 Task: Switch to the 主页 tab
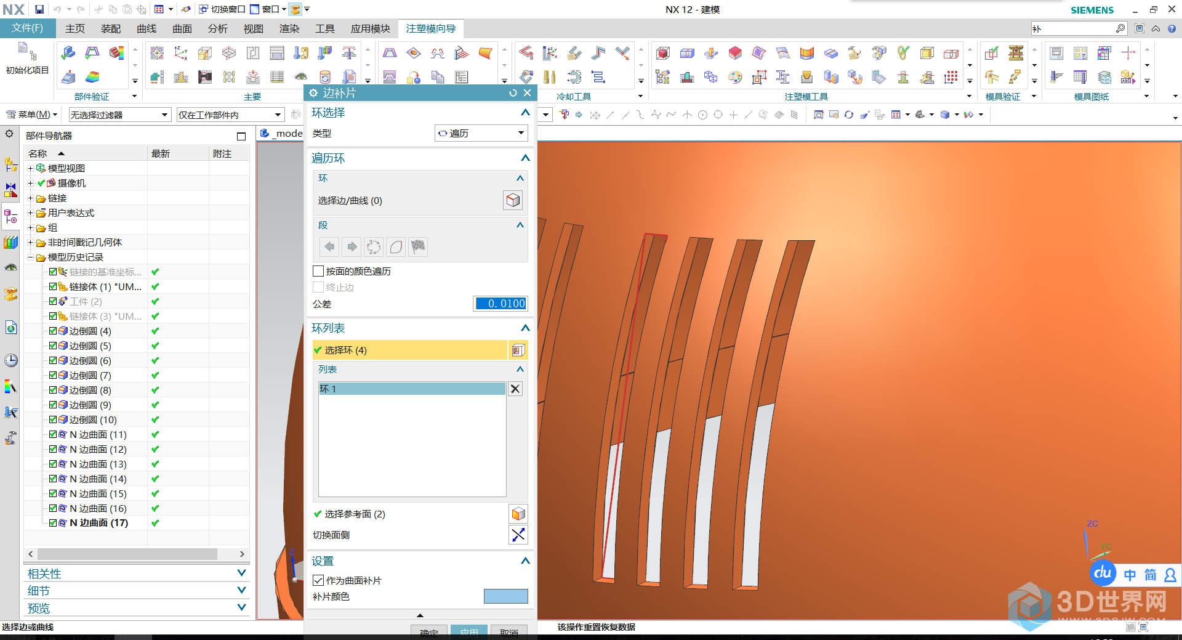(74, 28)
